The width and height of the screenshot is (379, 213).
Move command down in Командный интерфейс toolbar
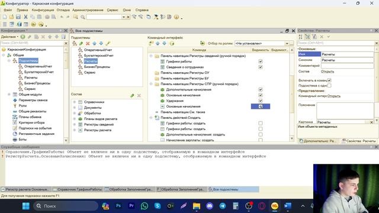point(165,43)
